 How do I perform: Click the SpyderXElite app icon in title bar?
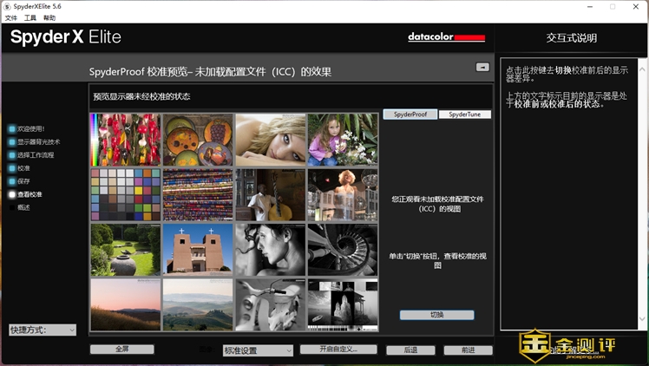pyautogui.click(x=7, y=6)
